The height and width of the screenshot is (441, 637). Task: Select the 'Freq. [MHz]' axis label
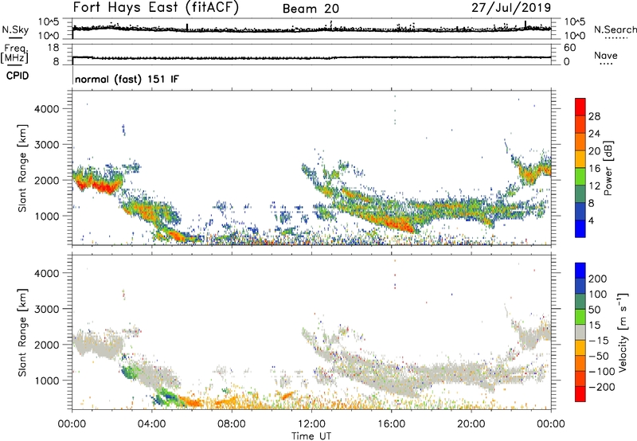click(x=15, y=53)
